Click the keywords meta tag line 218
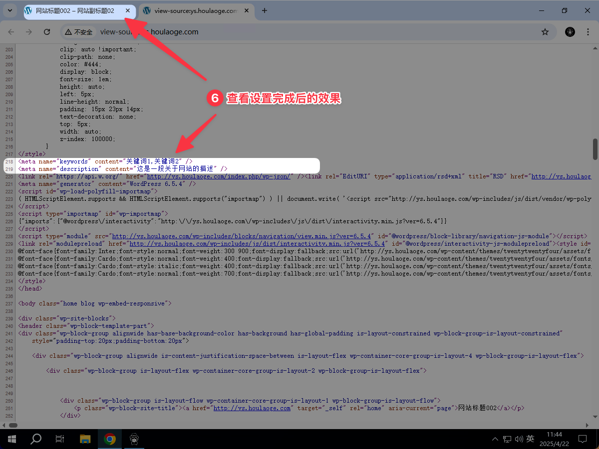Image resolution: width=599 pixels, height=449 pixels. 105,161
